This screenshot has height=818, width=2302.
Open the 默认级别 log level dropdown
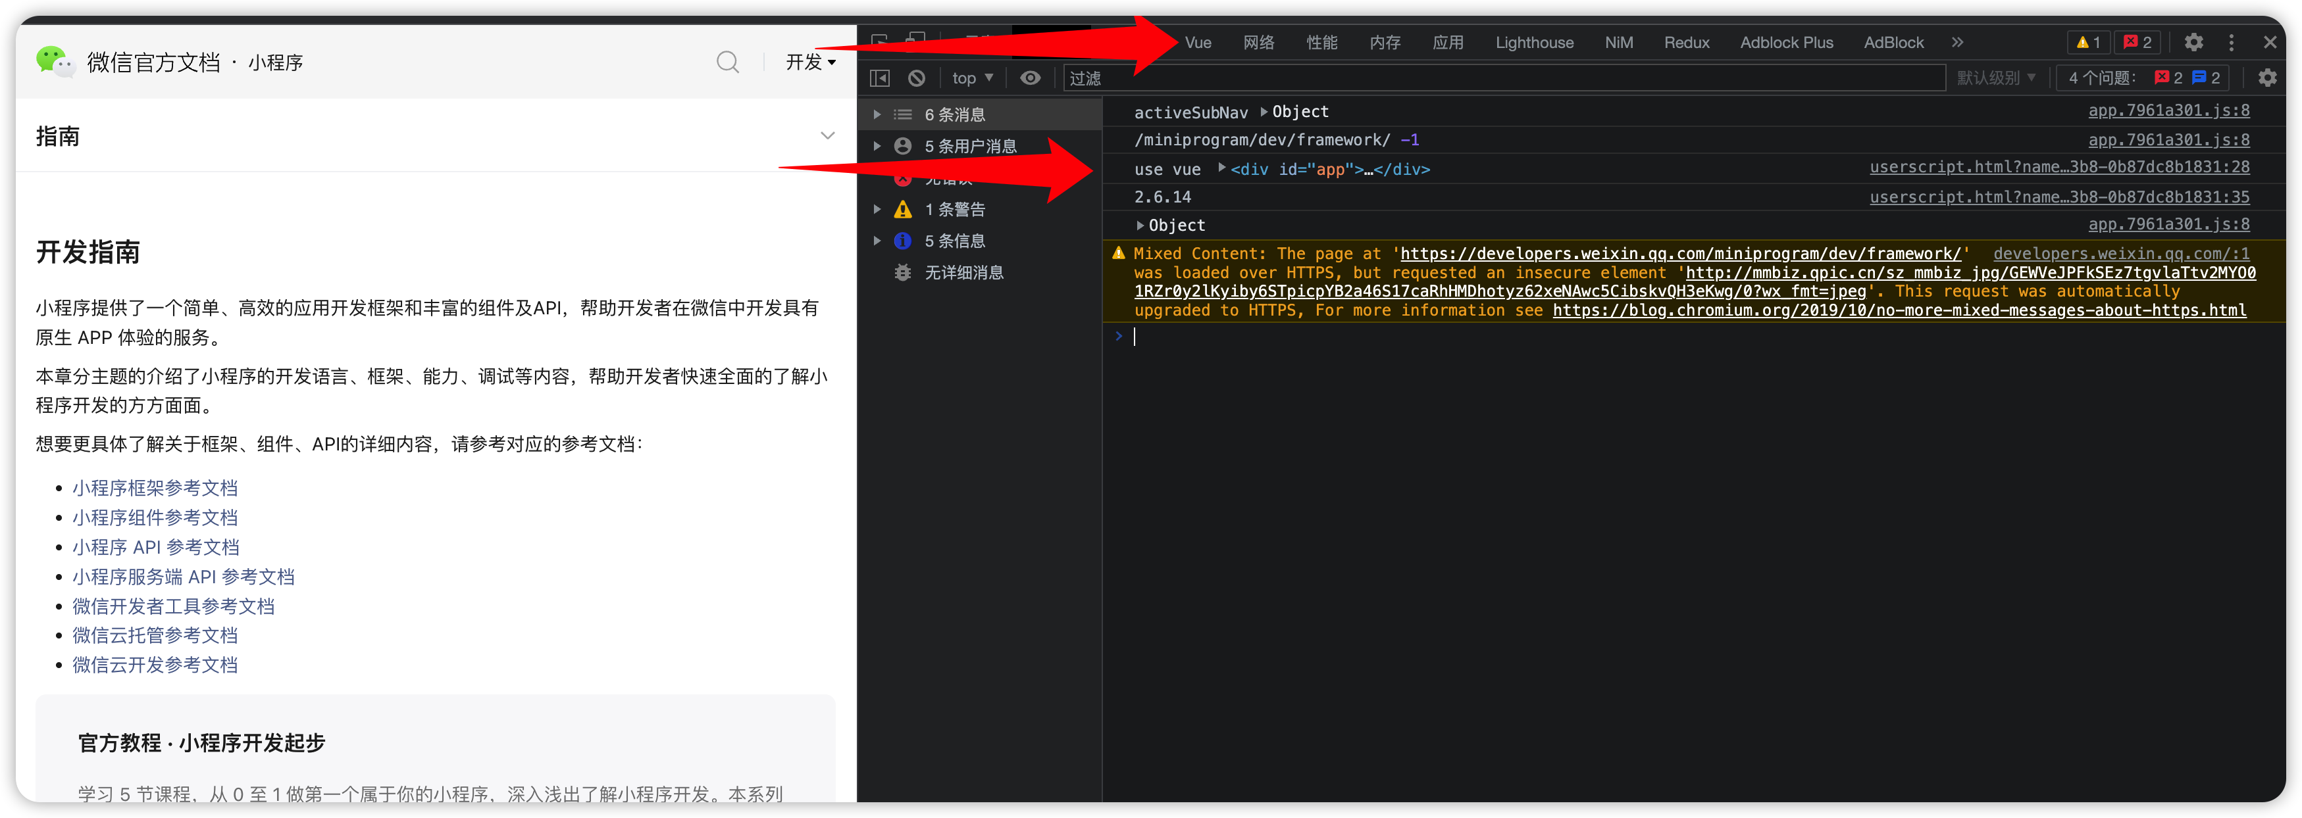tap(1995, 78)
